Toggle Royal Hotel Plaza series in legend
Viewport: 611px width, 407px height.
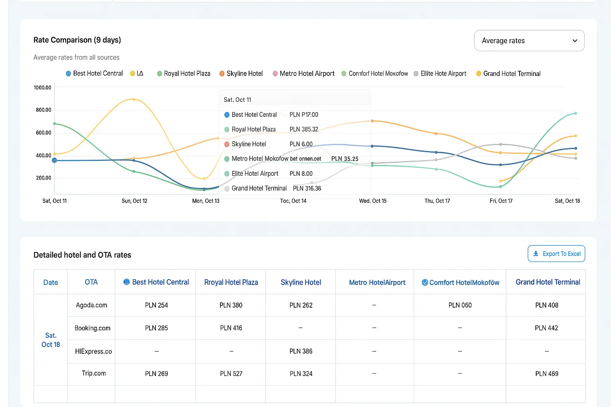pyautogui.click(x=183, y=74)
